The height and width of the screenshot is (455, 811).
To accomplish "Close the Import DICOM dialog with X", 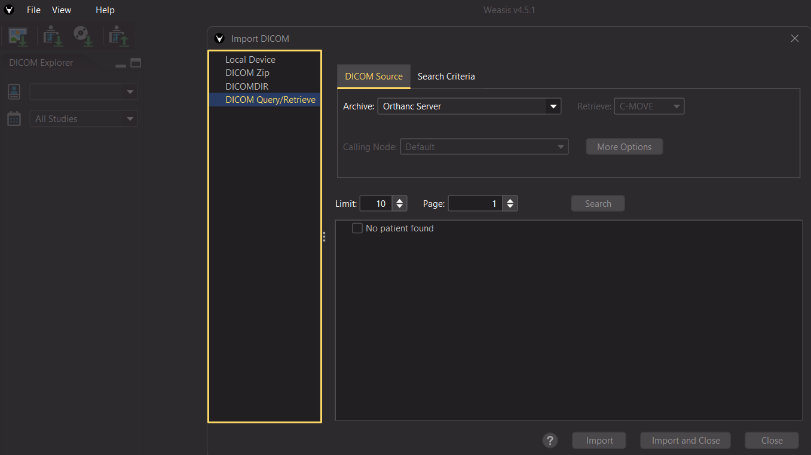I will tap(795, 38).
